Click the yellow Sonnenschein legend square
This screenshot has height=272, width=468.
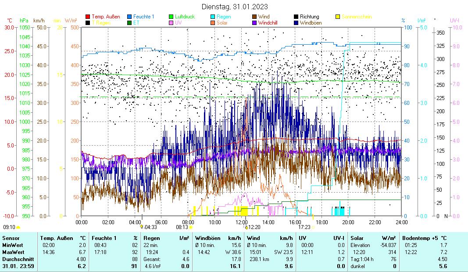338,17
